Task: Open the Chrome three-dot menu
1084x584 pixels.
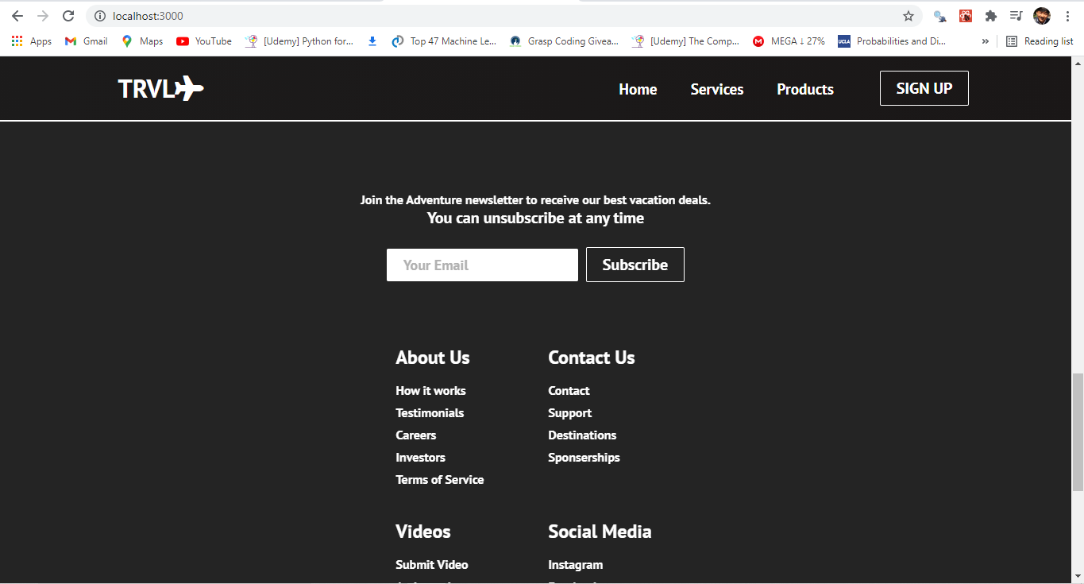Action: point(1067,16)
